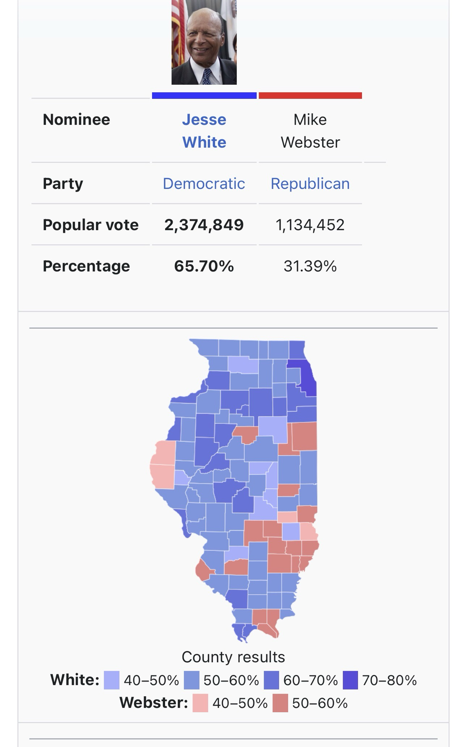This screenshot has height=747, width=467.
Task: Click the Webster 40–50% legend swatch
Action: coord(200,703)
